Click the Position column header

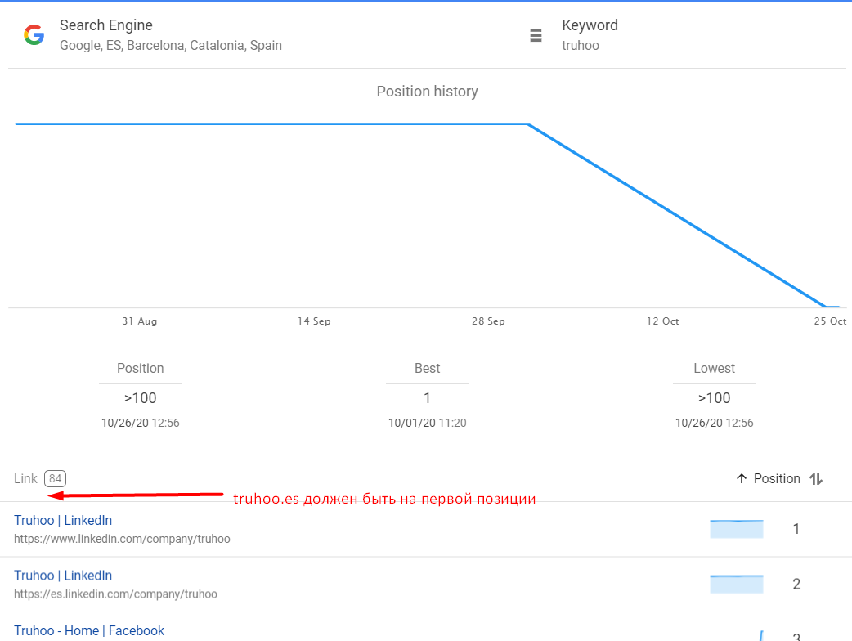pyautogui.click(x=777, y=478)
